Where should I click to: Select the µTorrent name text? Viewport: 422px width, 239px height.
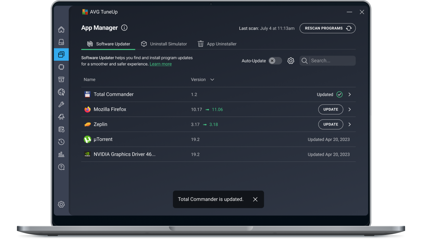pos(103,139)
